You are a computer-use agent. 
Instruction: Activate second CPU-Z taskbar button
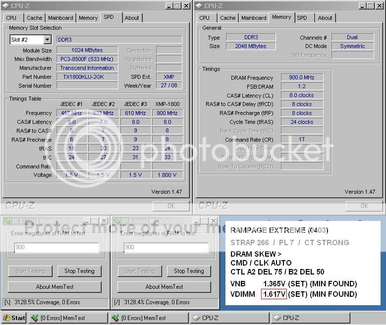[x=310, y=318]
